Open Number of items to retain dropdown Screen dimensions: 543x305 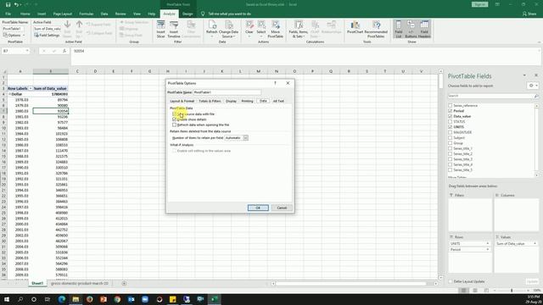coord(245,137)
